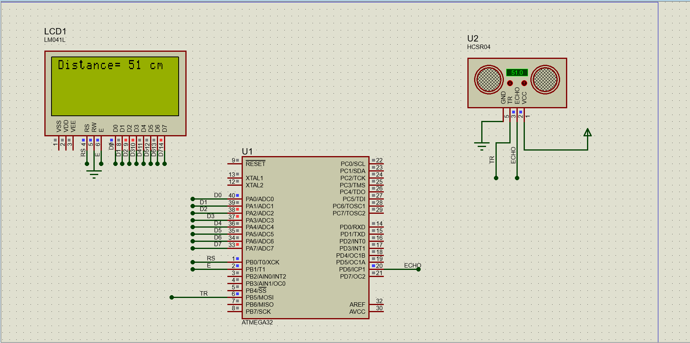Click the PD7/OC2 pin label
The width and height of the screenshot is (690, 343).
coord(353,277)
